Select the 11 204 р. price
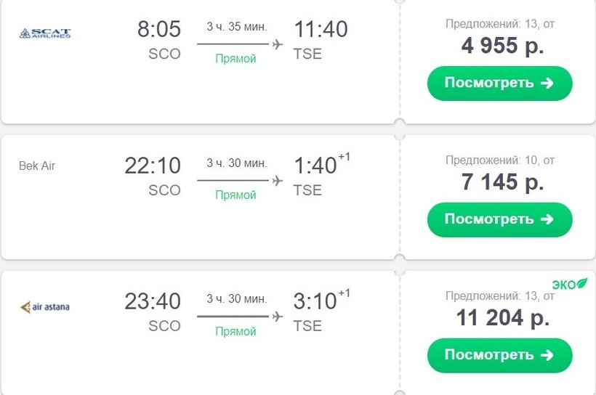Viewport: 596px width, 395px height. coord(502,317)
